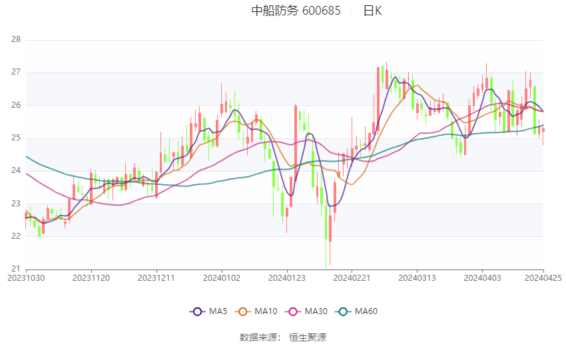Click the 26 price axis label

16,105
